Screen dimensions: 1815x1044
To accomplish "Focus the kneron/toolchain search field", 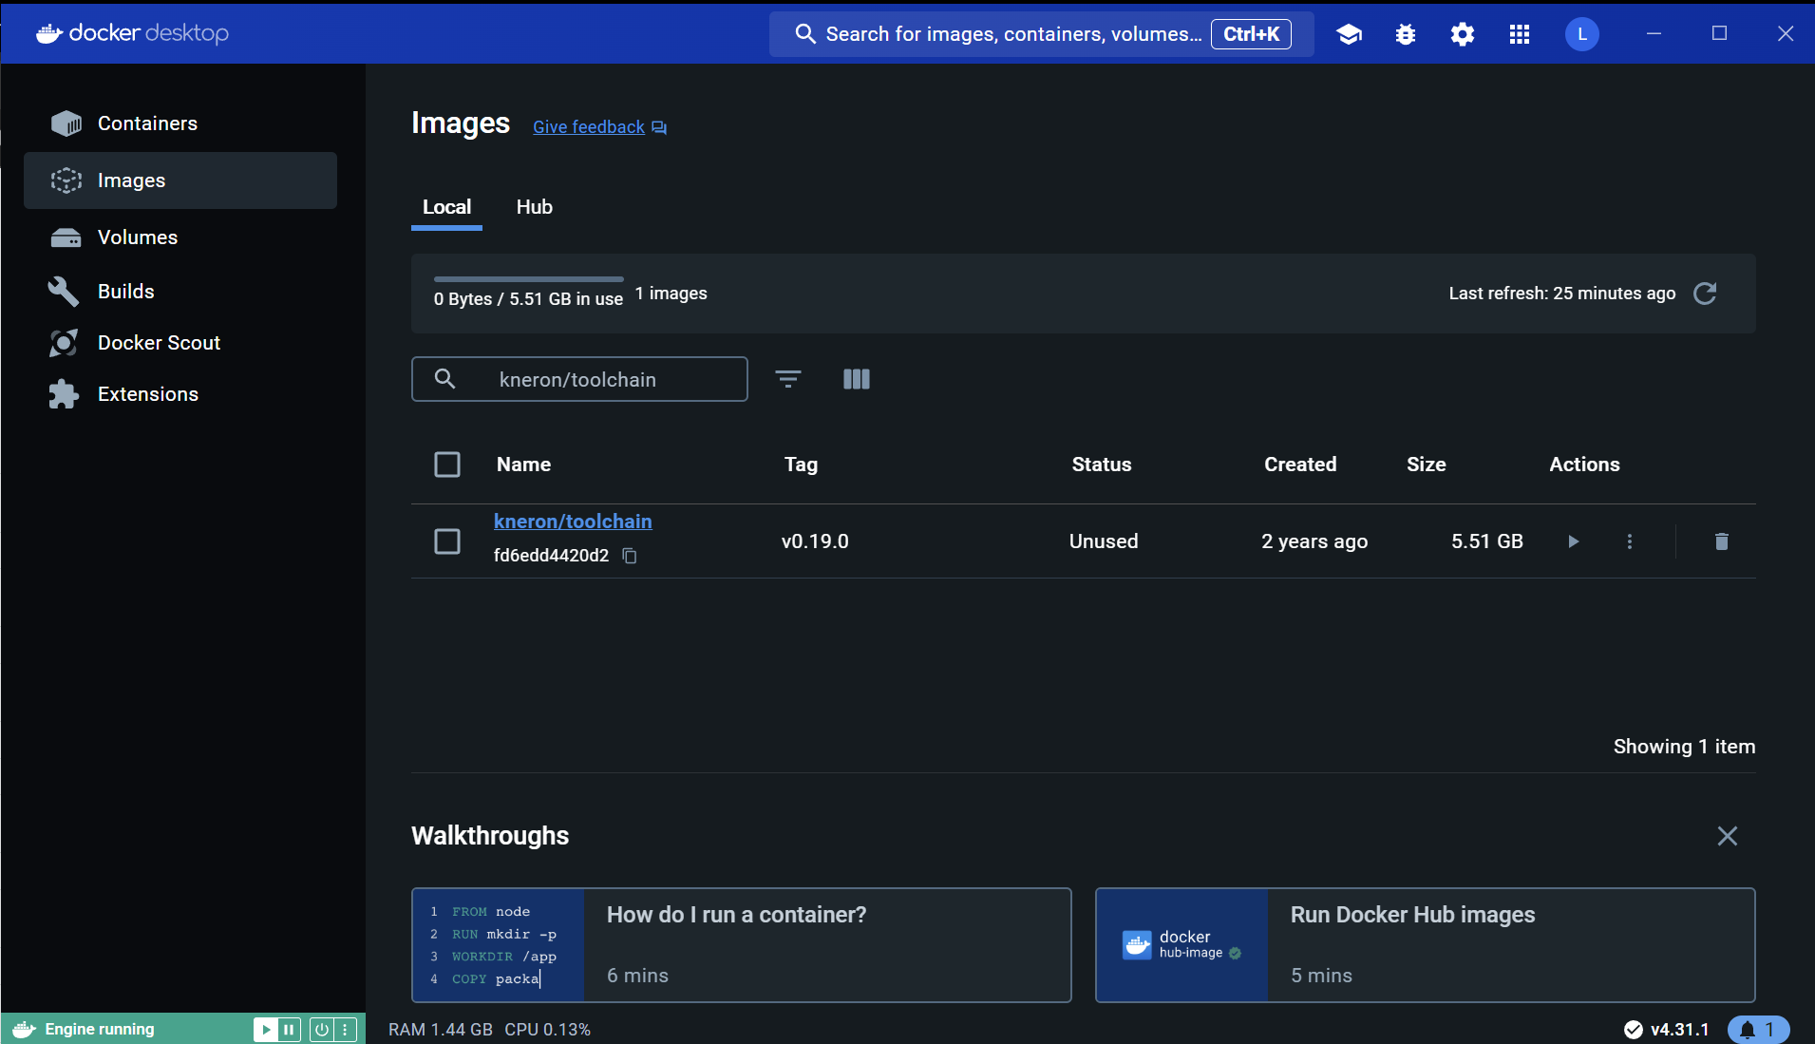I will 579,379.
